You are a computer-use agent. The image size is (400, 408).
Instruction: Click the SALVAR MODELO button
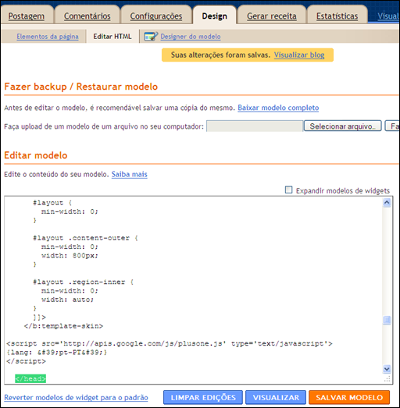point(349,397)
